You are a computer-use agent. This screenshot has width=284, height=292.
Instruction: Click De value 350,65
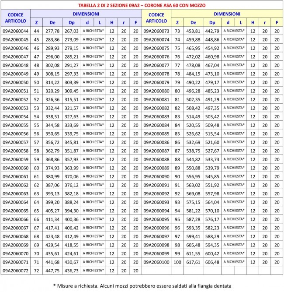pos(52,134)
